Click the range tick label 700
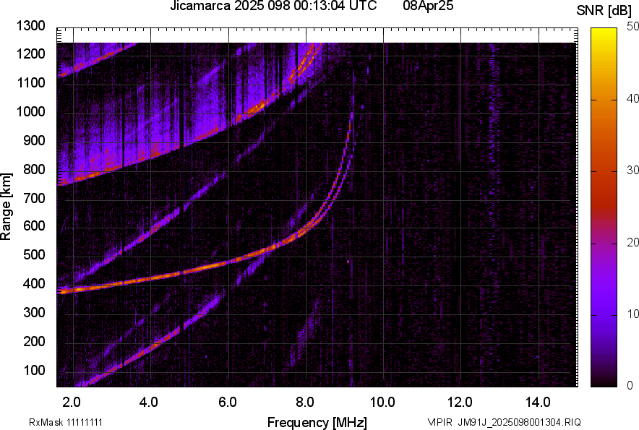Image resolution: width=639 pixels, height=430 pixels. pos(34,198)
